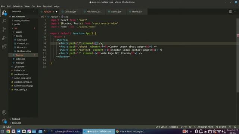The width and height of the screenshot is (239, 134).
Task: Click the editor vertical scrollbar
Action: pyautogui.click(x=238, y=55)
